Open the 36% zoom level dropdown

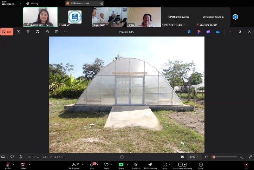(194, 157)
